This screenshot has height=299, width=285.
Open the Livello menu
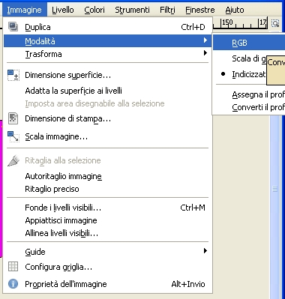(x=63, y=10)
